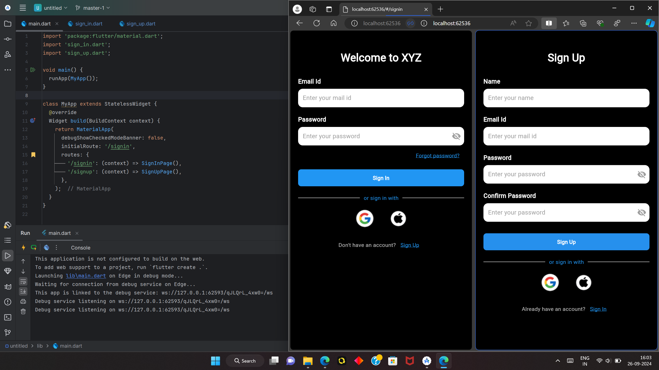Expand the lib breadcrumb at bottom

coord(39,346)
